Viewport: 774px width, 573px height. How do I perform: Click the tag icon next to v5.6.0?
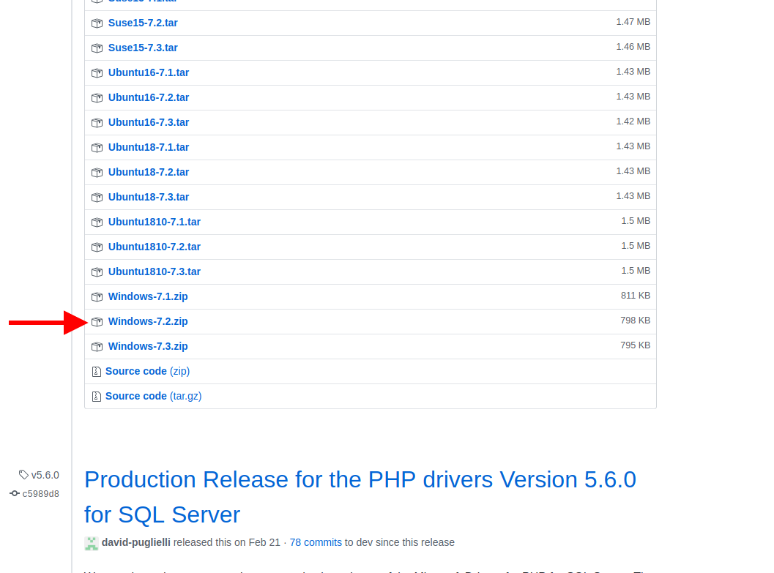pyautogui.click(x=23, y=474)
